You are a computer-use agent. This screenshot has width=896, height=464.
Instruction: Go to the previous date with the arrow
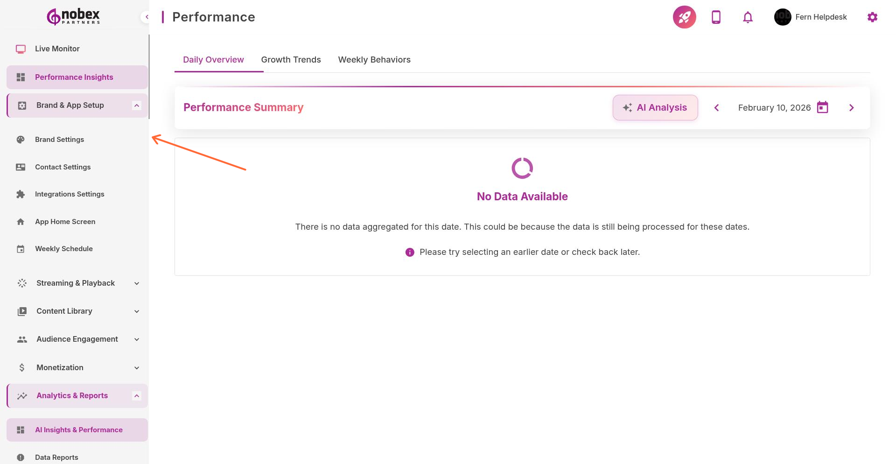(x=716, y=107)
